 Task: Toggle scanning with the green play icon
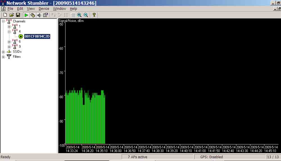click(26, 15)
